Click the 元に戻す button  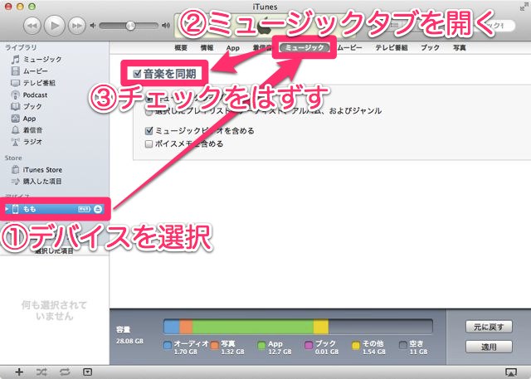[x=489, y=328]
